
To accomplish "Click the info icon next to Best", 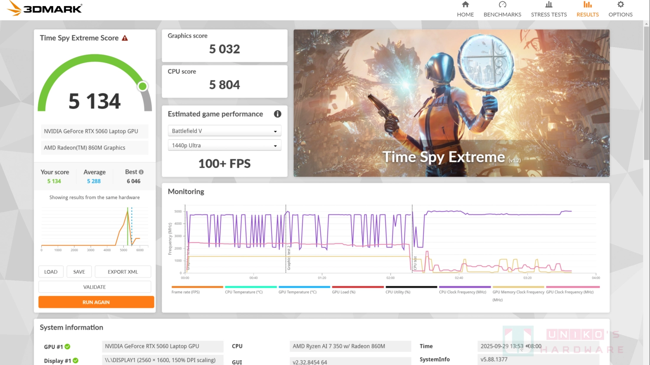I will (141, 172).
